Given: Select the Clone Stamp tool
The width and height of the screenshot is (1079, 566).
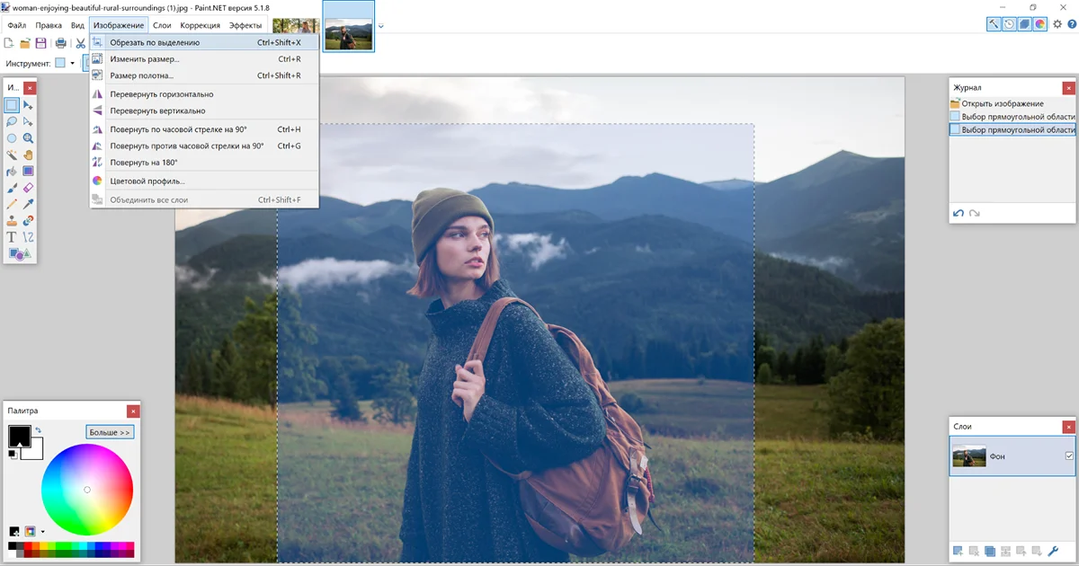Looking at the screenshot, I should [x=12, y=220].
